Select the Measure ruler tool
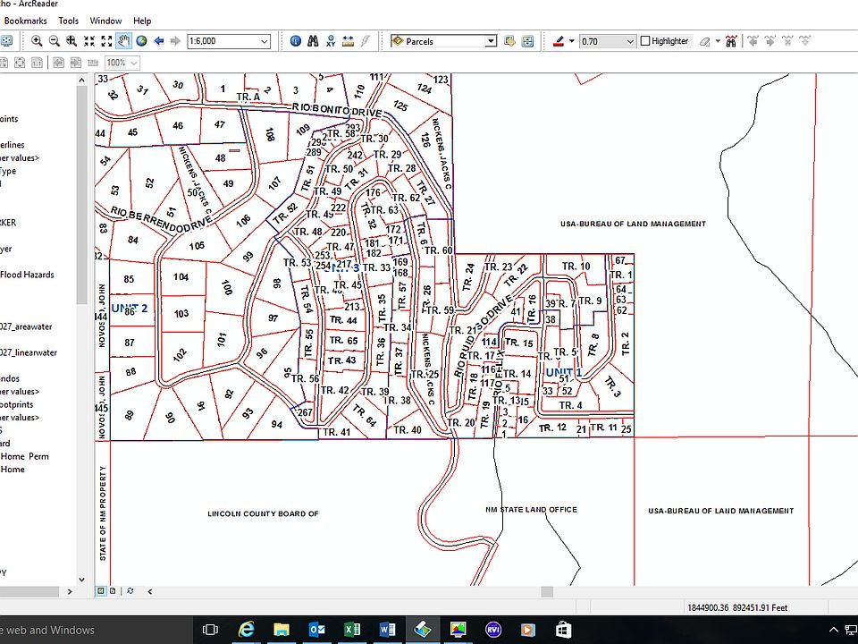The height and width of the screenshot is (644, 858). pos(348,41)
